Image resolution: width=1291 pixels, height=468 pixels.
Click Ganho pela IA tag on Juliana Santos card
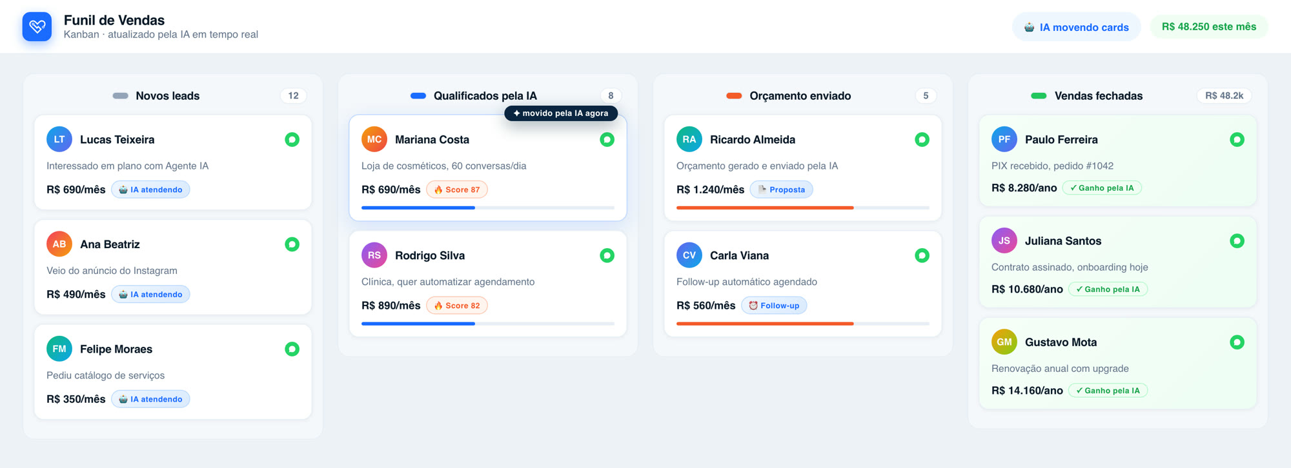[1108, 289]
